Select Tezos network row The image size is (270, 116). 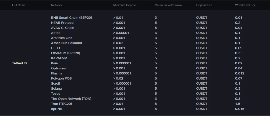(x=55, y=93)
